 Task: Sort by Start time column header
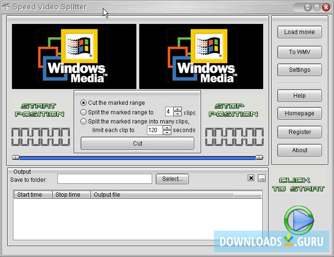coord(33,195)
